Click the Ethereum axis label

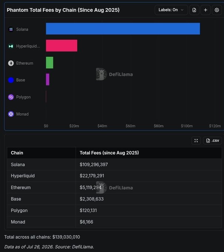point(25,63)
